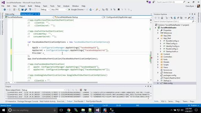Click the Open File folder icon

[19, 10]
